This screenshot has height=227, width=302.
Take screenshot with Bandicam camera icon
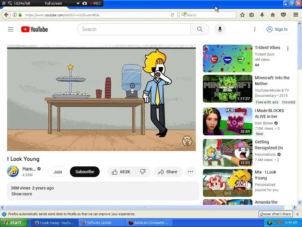click(x=85, y=3)
